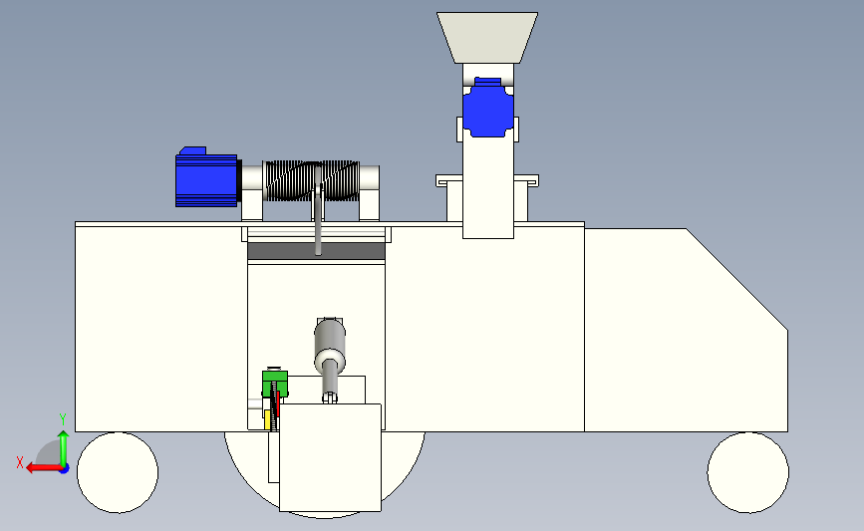Click the red X axis arrow of triad
This screenshot has width=864, height=531.
point(43,468)
